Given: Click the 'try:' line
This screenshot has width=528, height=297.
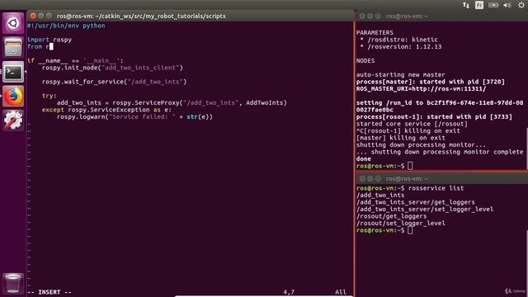Looking at the screenshot, I should pyautogui.click(x=49, y=96).
